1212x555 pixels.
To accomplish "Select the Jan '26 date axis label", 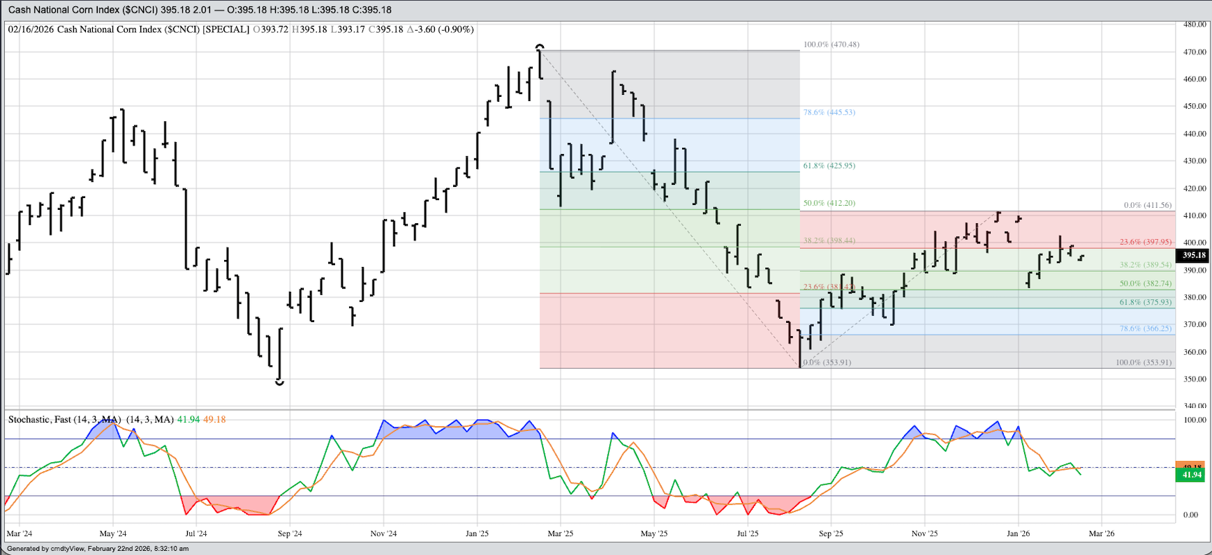I will pos(1018,533).
